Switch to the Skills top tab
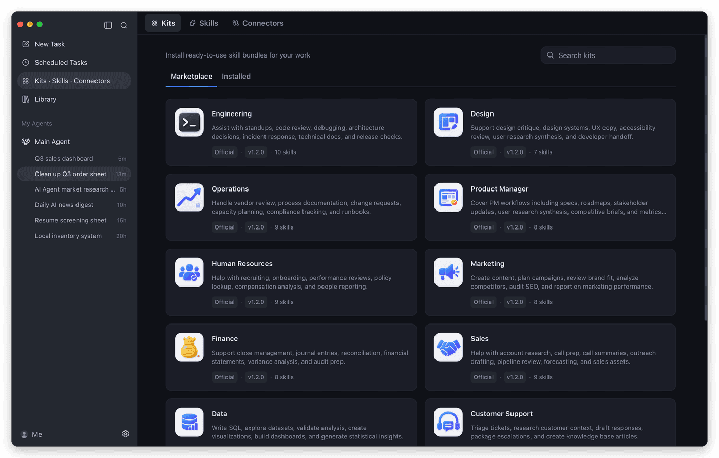Viewport: 719px width, 458px height. tap(204, 23)
